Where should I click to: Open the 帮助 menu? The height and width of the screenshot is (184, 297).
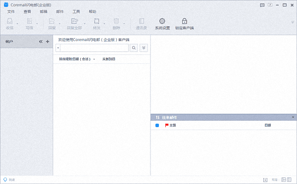[x=93, y=11]
